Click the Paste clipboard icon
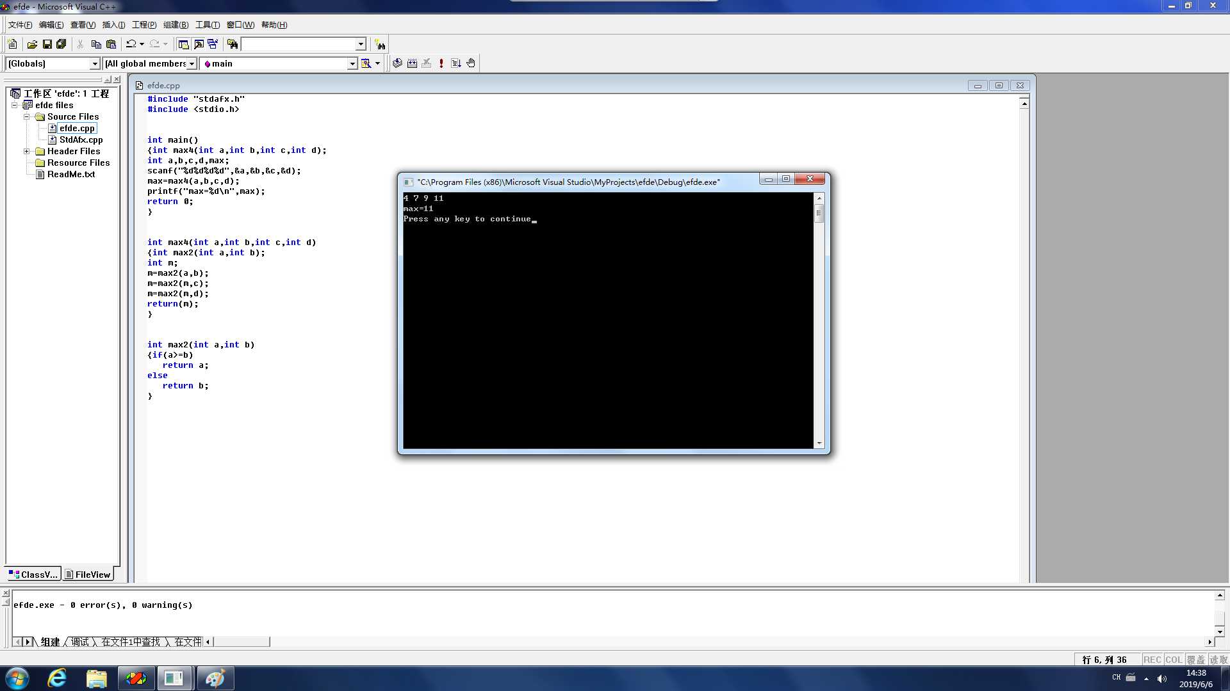This screenshot has width=1230, height=691. pos(111,44)
